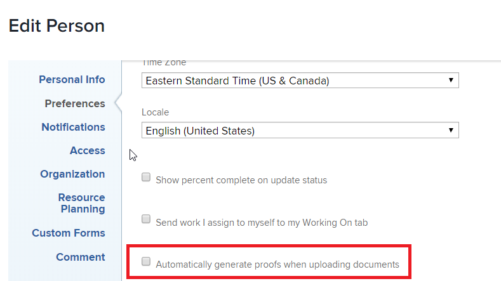
Task: Go to the Access section
Action: [88, 150]
